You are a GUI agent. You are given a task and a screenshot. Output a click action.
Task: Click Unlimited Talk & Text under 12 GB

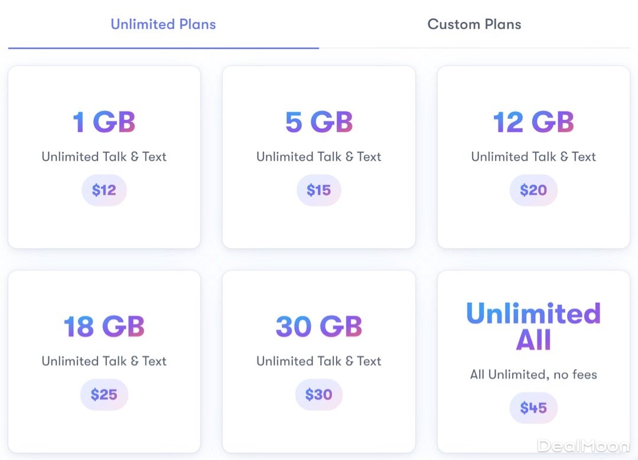coord(533,156)
